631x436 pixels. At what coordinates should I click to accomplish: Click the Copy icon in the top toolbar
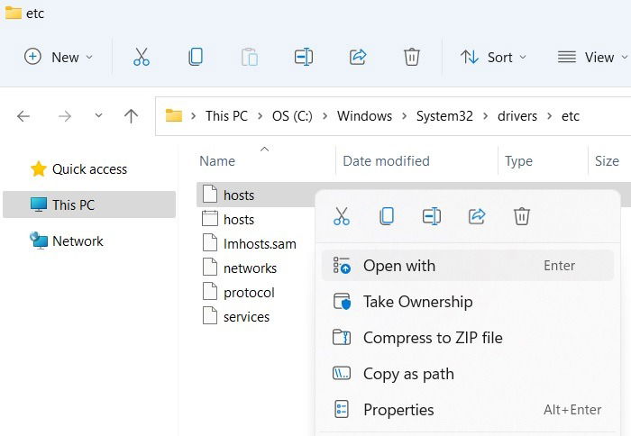click(x=196, y=57)
